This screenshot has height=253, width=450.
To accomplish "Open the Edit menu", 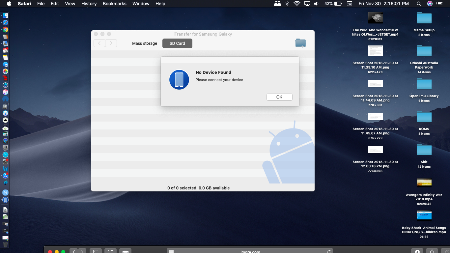I will [55, 4].
